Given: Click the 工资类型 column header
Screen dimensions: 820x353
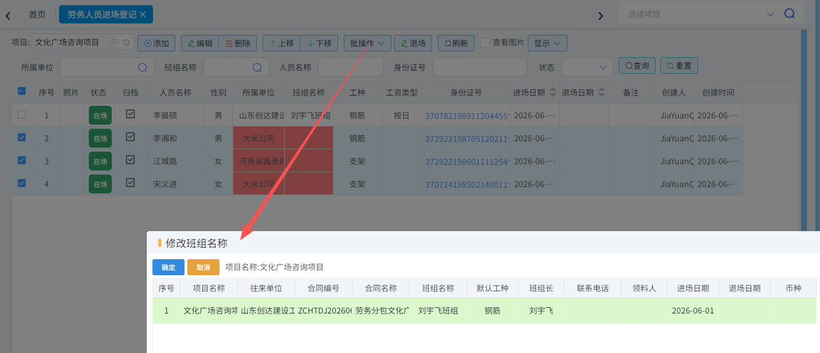Looking at the screenshot, I should coord(402,93).
